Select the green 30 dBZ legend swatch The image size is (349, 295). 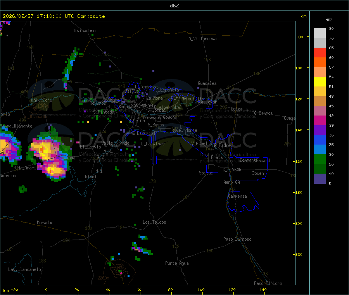coord(320,159)
